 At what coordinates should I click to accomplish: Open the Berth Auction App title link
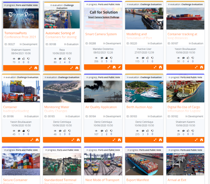(139, 107)
